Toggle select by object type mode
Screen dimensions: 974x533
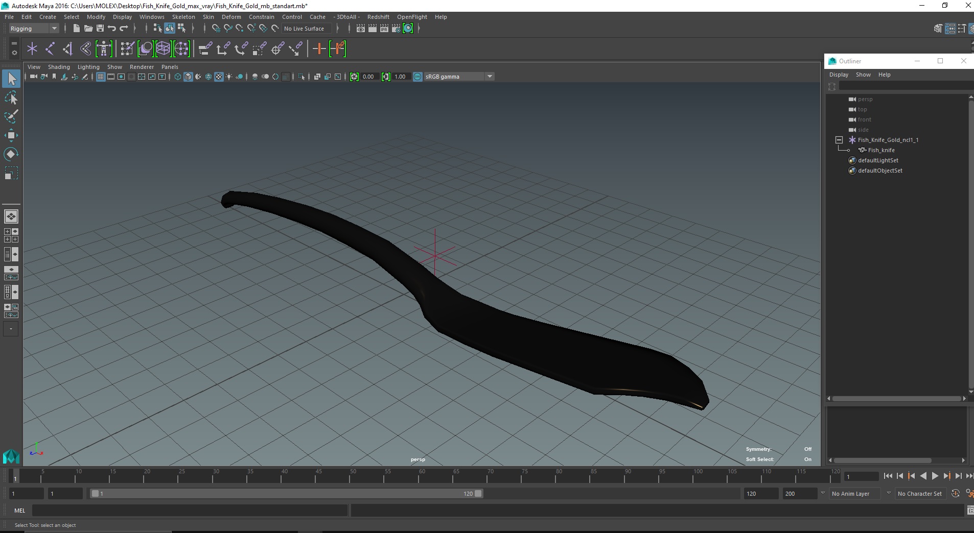point(170,29)
